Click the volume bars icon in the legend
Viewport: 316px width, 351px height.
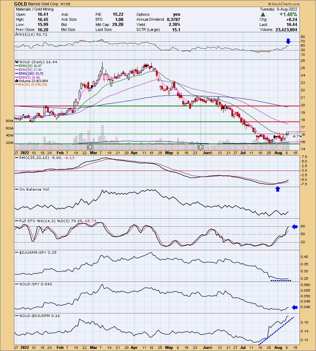[17, 81]
